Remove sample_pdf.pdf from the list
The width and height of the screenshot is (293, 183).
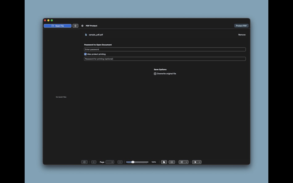pos(242,35)
